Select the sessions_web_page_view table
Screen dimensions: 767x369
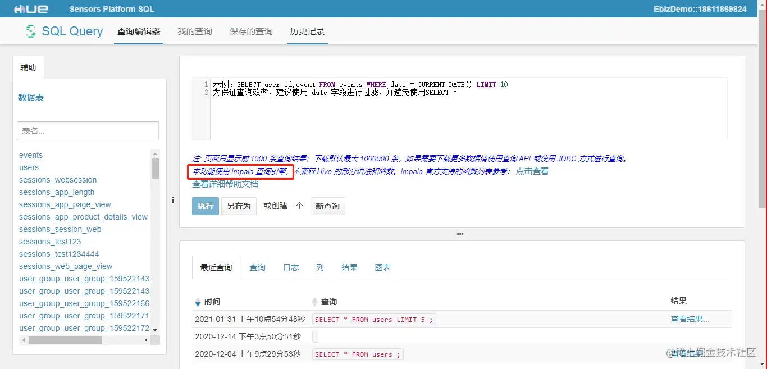click(66, 266)
